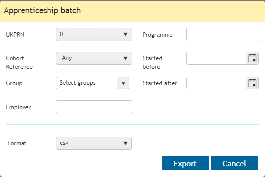Click the Cohort Reference label
Screen dimensions: 265x177
pyautogui.click(x=20, y=63)
